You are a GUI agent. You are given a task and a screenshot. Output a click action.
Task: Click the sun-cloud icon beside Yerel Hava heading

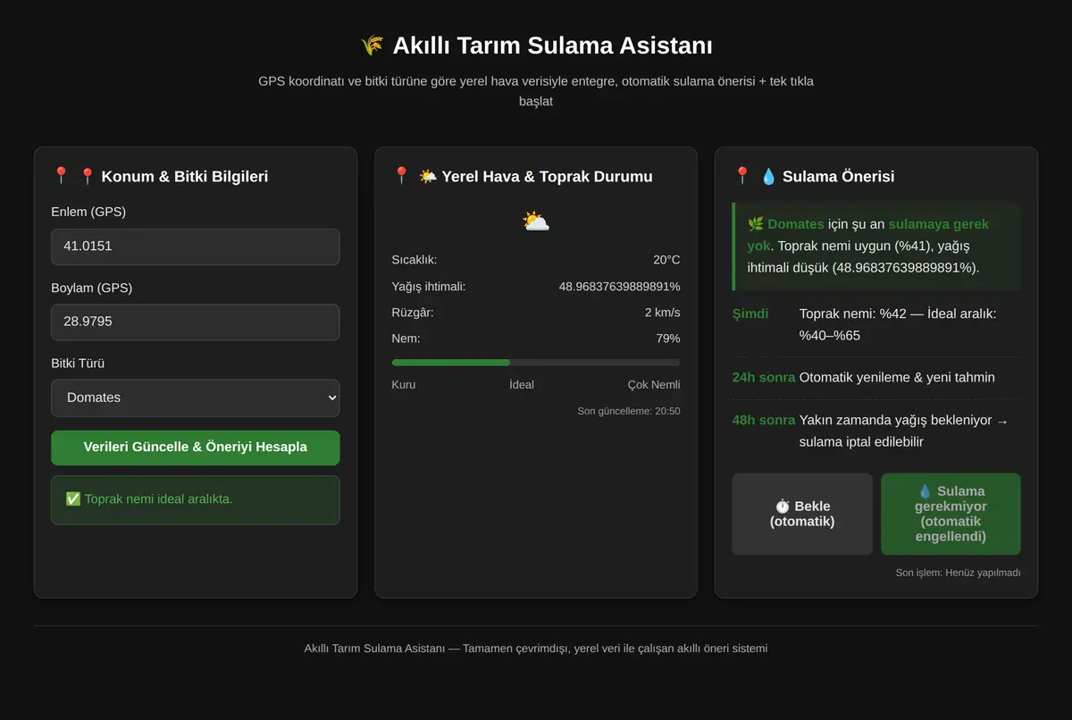pyautogui.click(x=428, y=176)
